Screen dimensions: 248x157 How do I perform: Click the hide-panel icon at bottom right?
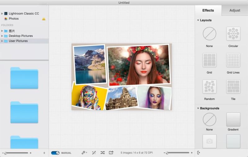(199, 153)
